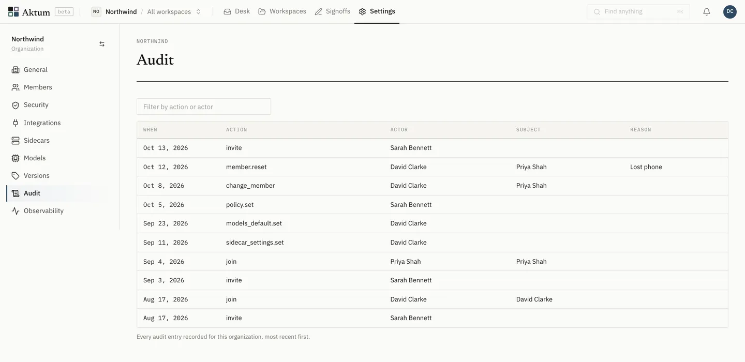Screen dimensions: 745x362
Task: Open the DC user avatar menu
Action: [730, 11]
